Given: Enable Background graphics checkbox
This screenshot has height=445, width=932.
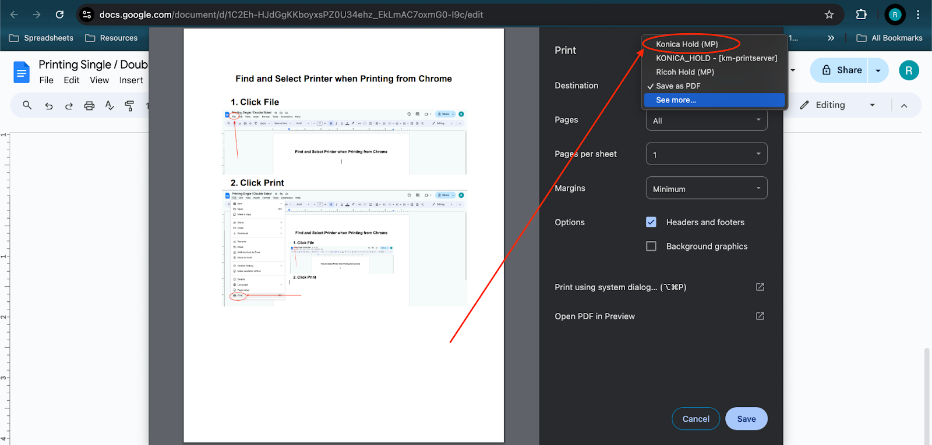Looking at the screenshot, I should tap(651, 246).
